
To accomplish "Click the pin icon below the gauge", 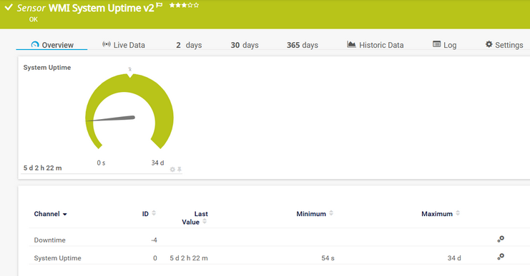I will [180, 169].
